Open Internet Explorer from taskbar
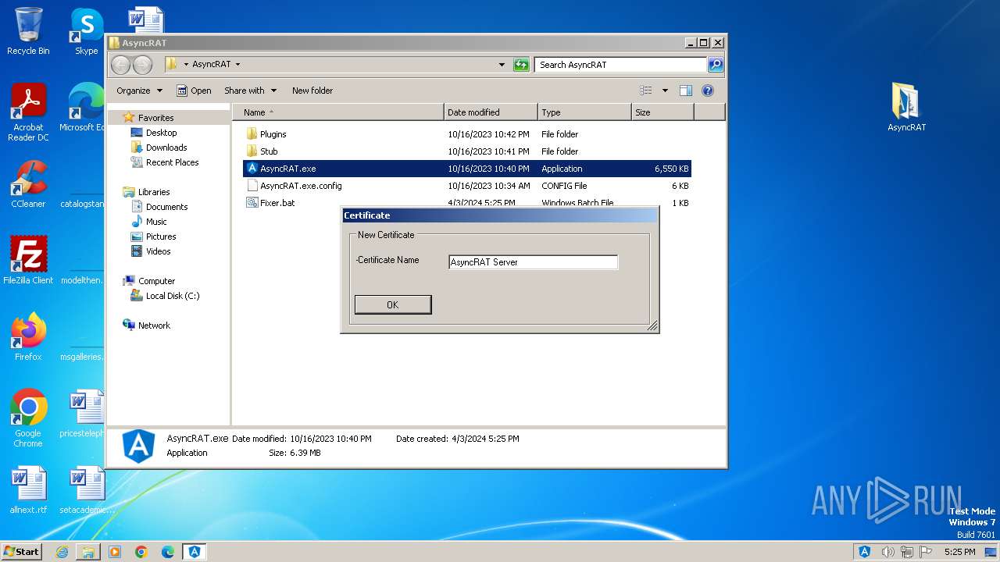Screen dimensions: 1000x562 pyautogui.click(x=62, y=552)
